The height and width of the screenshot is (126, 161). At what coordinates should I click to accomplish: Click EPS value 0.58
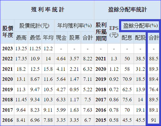pos(114,120)
